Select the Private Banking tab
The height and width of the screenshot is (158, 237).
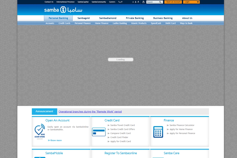click(x=135, y=18)
